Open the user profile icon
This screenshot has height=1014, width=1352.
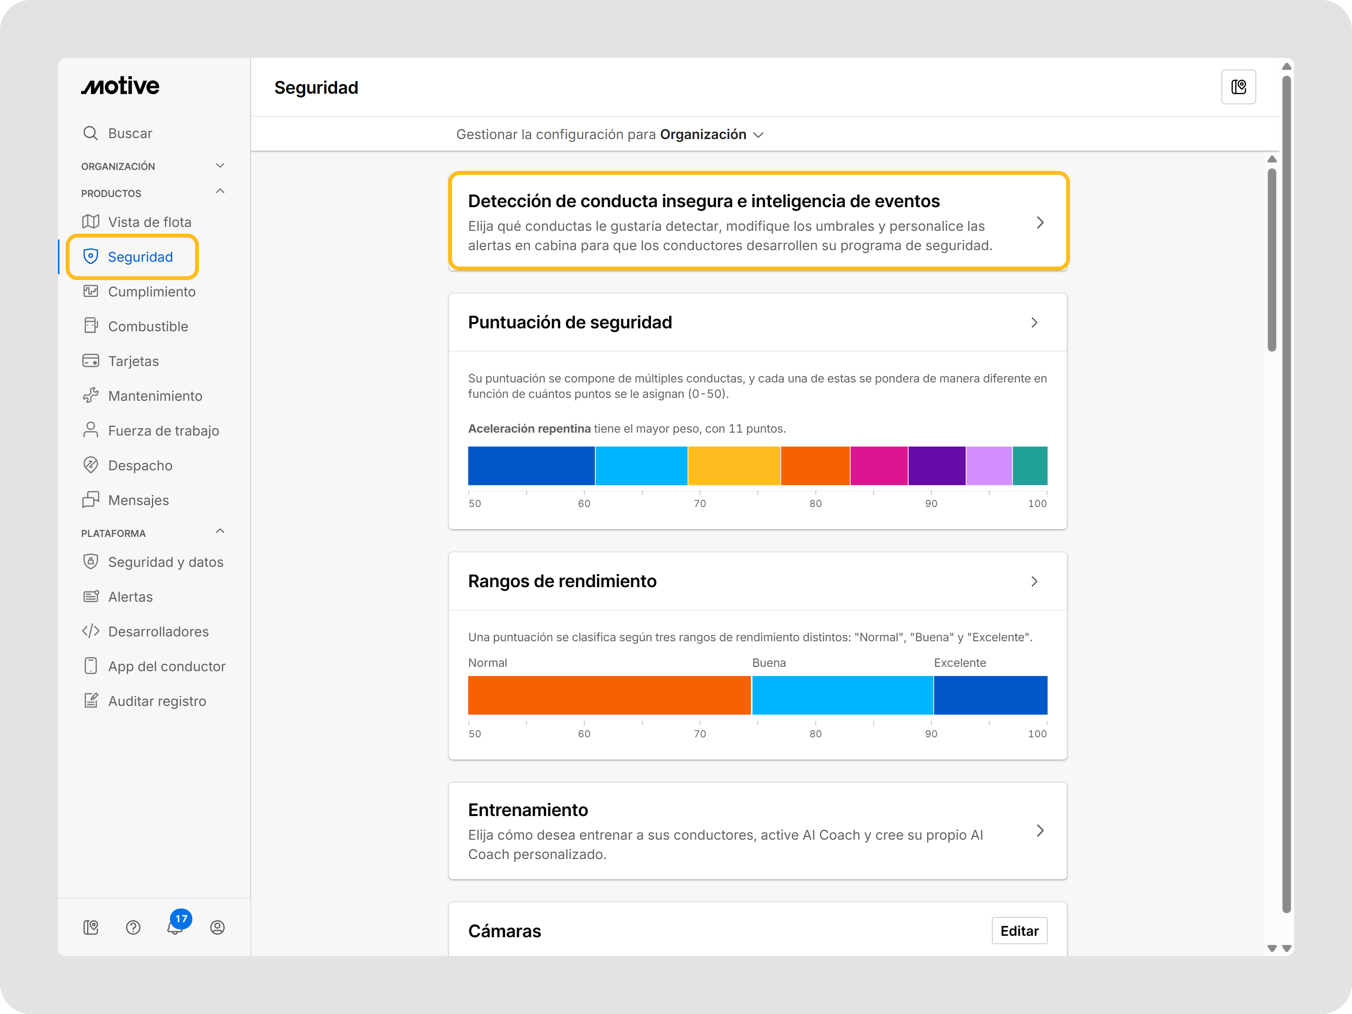tap(218, 927)
